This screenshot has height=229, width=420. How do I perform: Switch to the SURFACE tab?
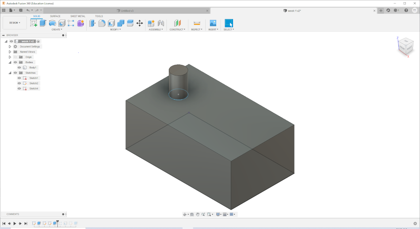(55, 16)
